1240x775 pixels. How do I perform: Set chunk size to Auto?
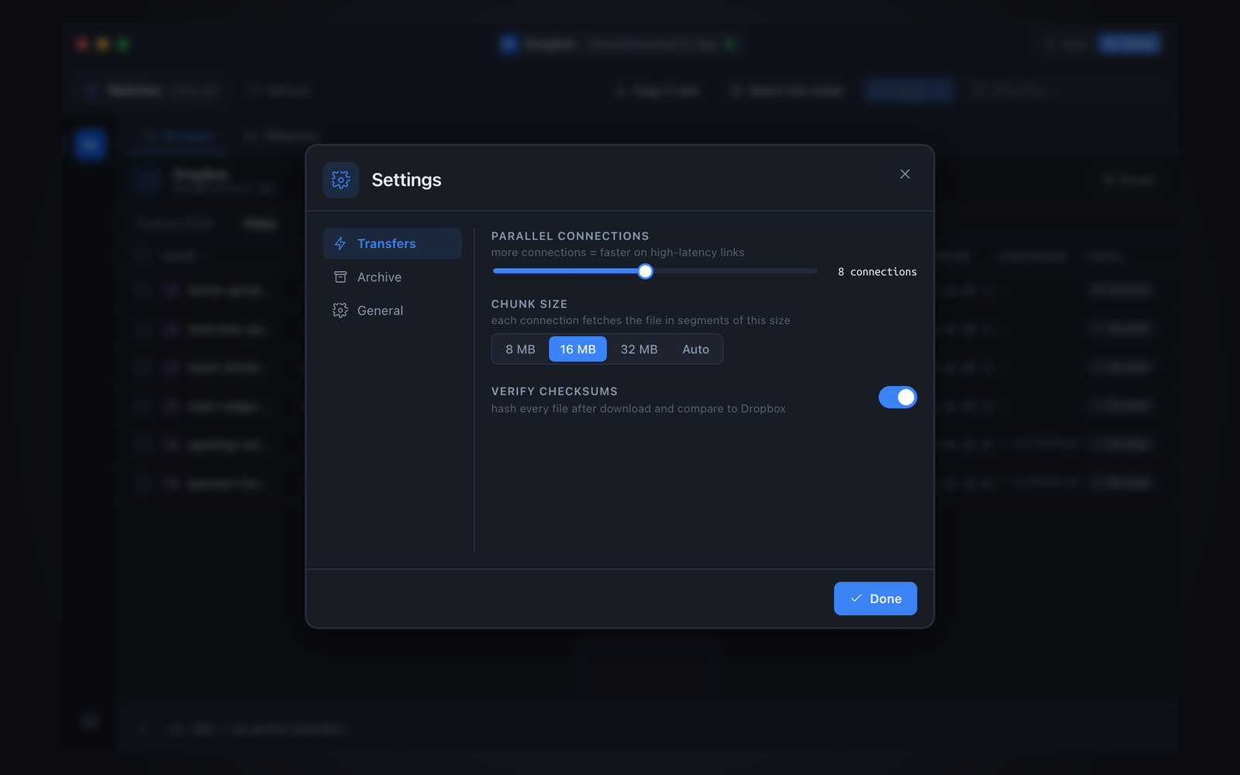pos(695,349)
